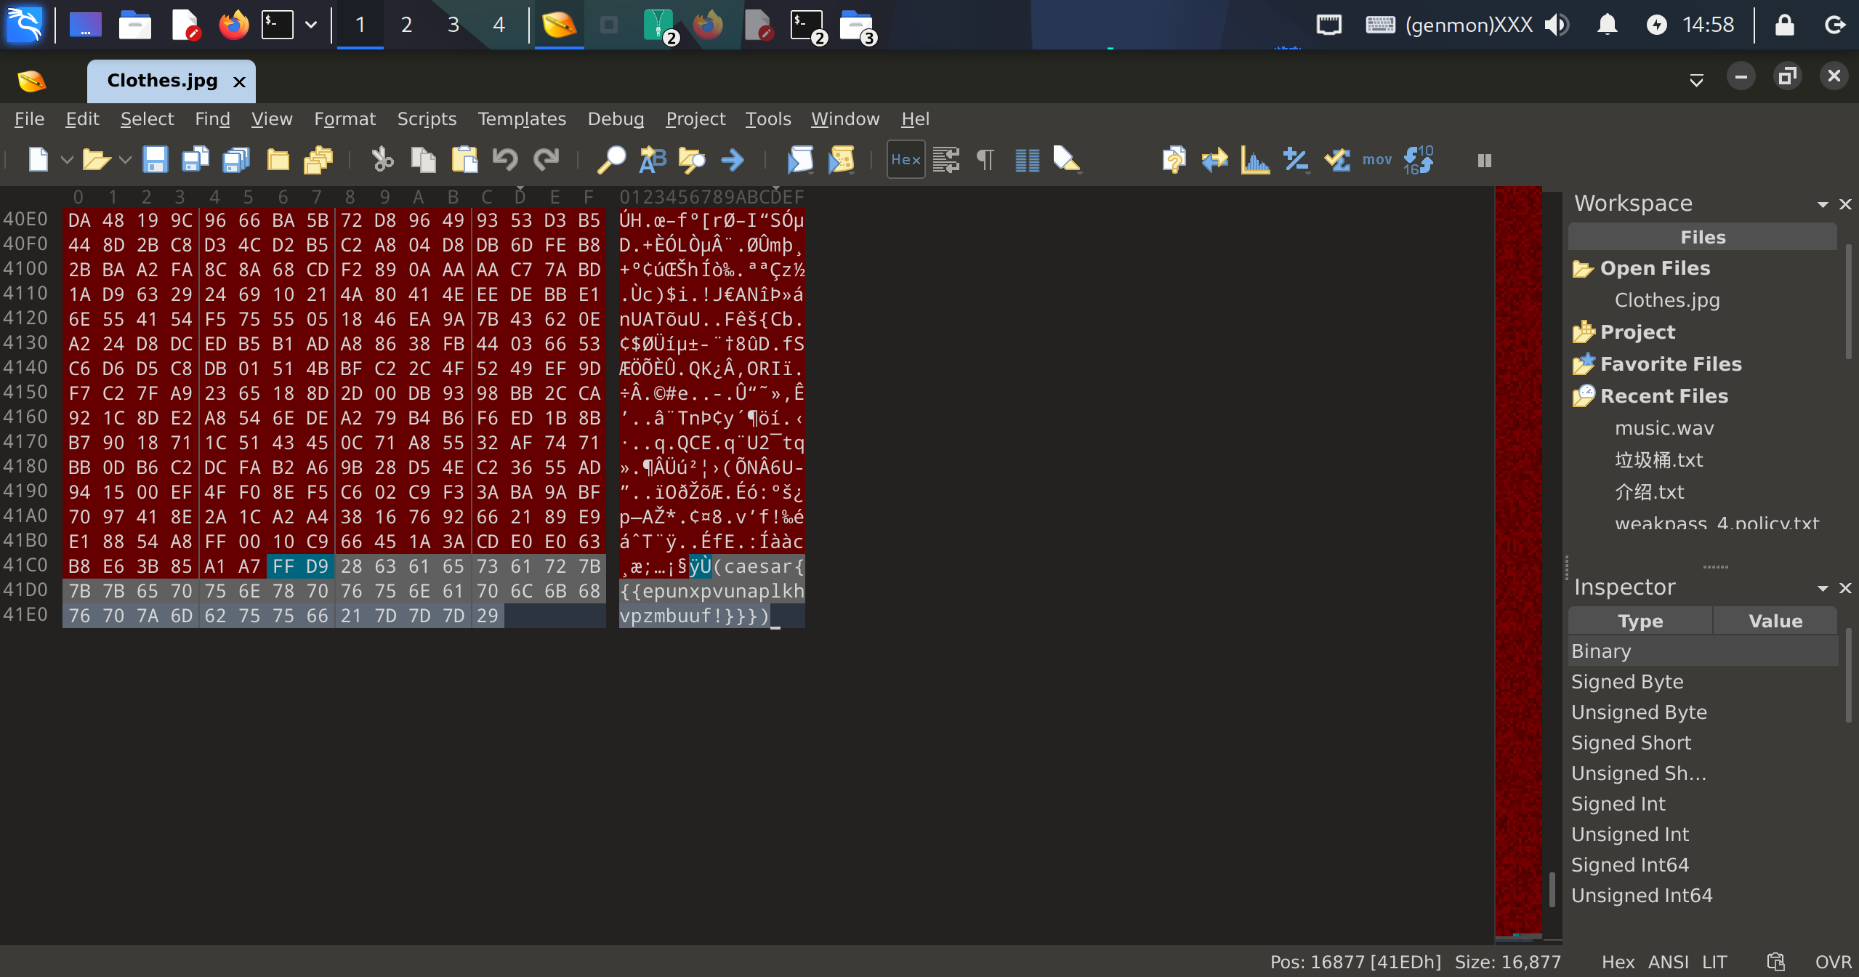The image size is (1859, 977).
Task: Click the Histogram chart icon
Action: pos(1255,160)
